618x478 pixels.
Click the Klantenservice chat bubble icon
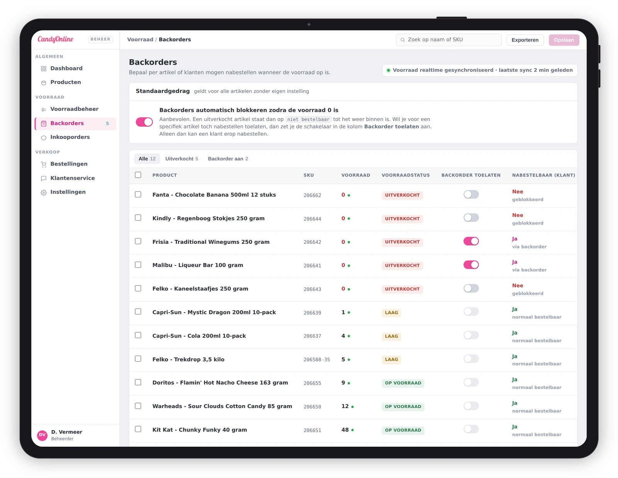44,179
